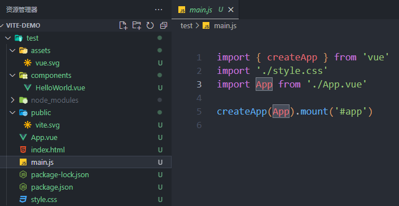The height and width of the screenshot is (206, 399).
Task: Select the main.js editor tab
Action: (205, 10)
